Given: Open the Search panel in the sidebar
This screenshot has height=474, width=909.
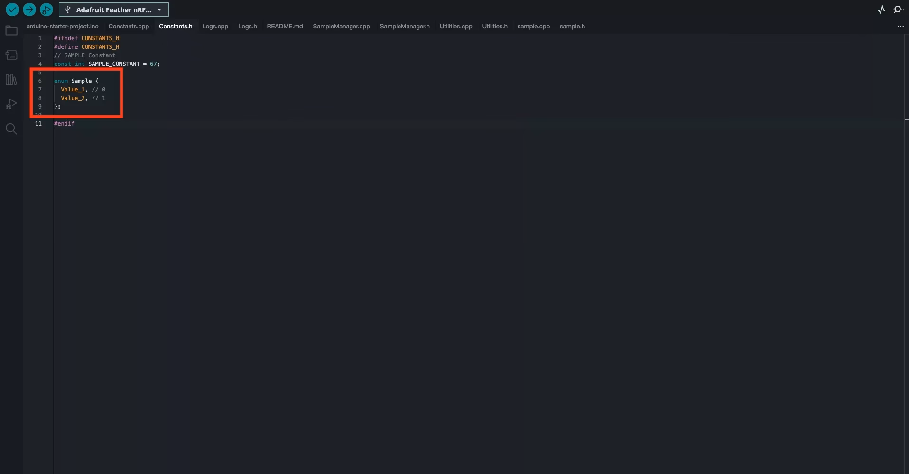Looking at the screenshot, I should click(10, 128).
